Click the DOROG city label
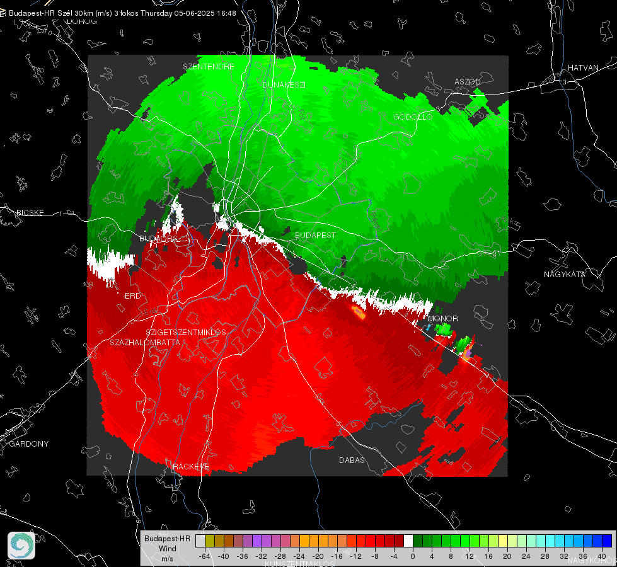Viewport: 617px width, 567px height. (82, 21)
